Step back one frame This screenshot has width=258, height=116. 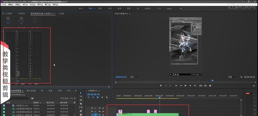click(x=181, y=86)
